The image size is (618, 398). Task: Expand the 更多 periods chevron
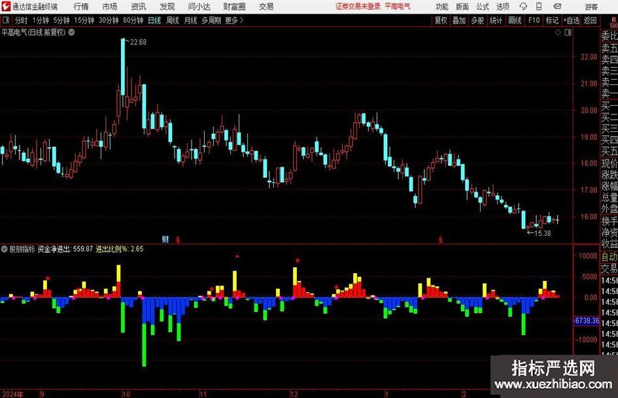pyautogui.click(x=241, y=20)
